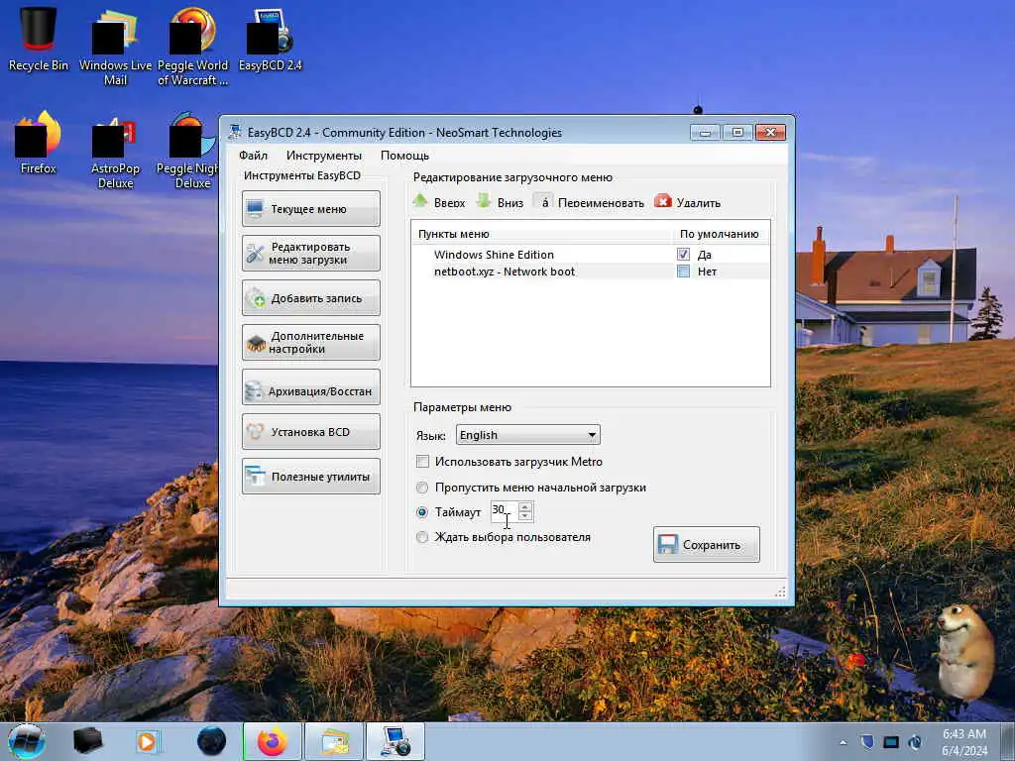Click the red Удалить delete icon
1015x761 pixels.
pos(663,201)
